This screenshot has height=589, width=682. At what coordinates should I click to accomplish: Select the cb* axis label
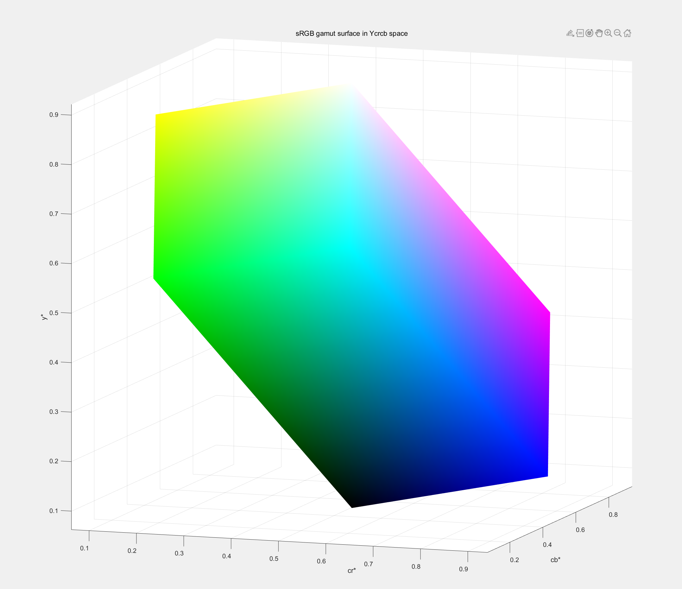coord(555,560)
